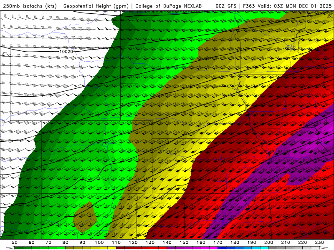
Task: Click the "College of DuPage NEXLAB" label
Action: point(169,6)
